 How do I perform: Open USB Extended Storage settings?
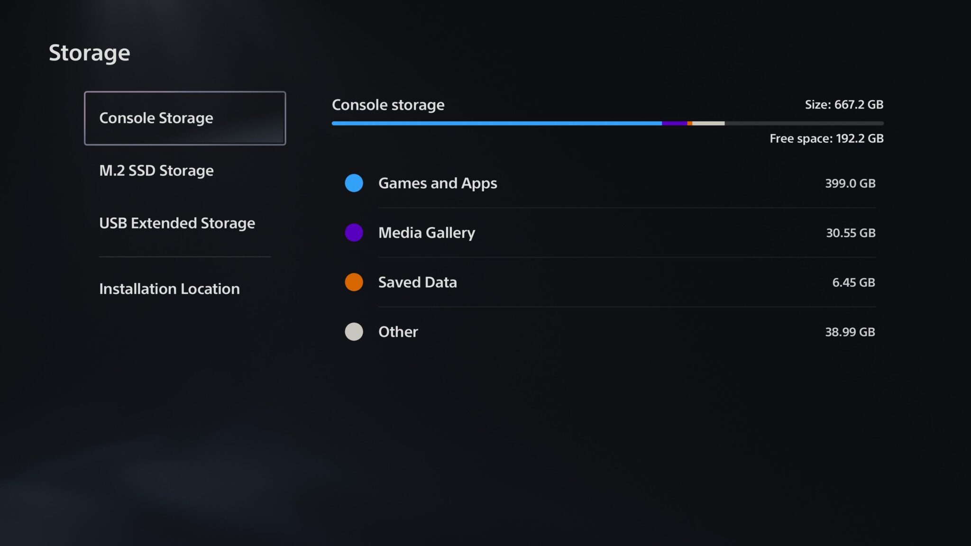click(x=177, y=223)
